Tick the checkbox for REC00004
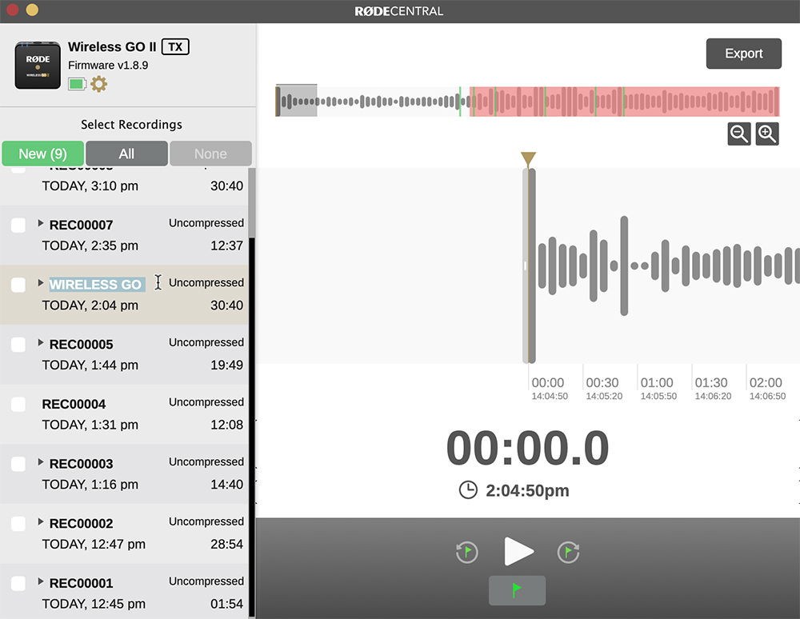This screenshot has height=619, width=800. pyautogui.click(x=18, y=405)
